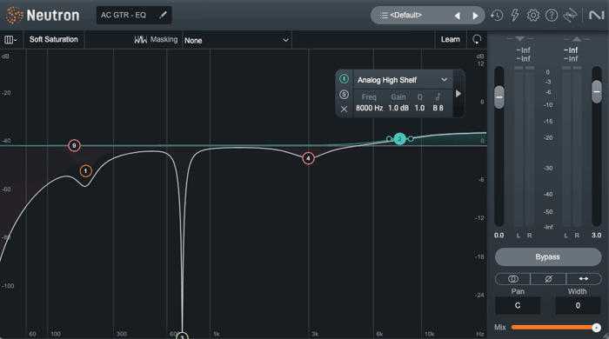Click the Gain value 1.0 dB
This screenshot has width=609, height=339.
[x=398, y=108]
